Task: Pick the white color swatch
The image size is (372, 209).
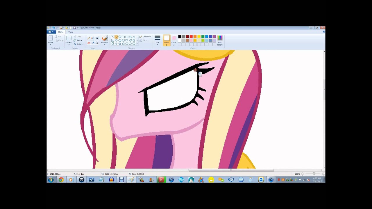Action: click(180, 40)
